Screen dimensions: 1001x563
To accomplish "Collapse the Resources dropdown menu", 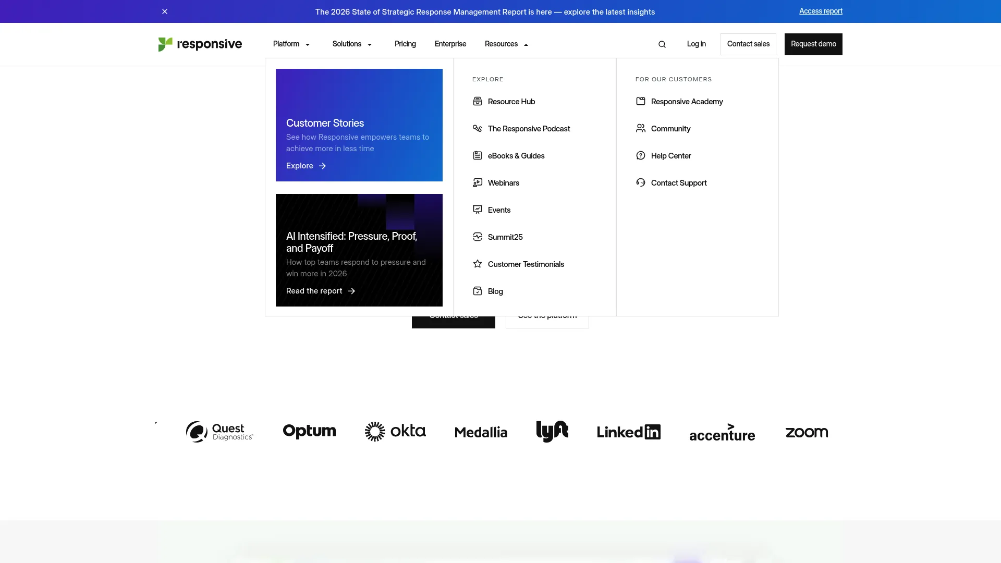I will 507,44.
